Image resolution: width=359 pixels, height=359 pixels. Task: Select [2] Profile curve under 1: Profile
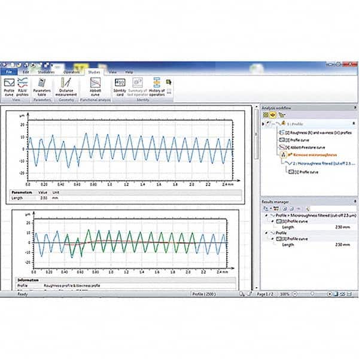pos(294,140)
